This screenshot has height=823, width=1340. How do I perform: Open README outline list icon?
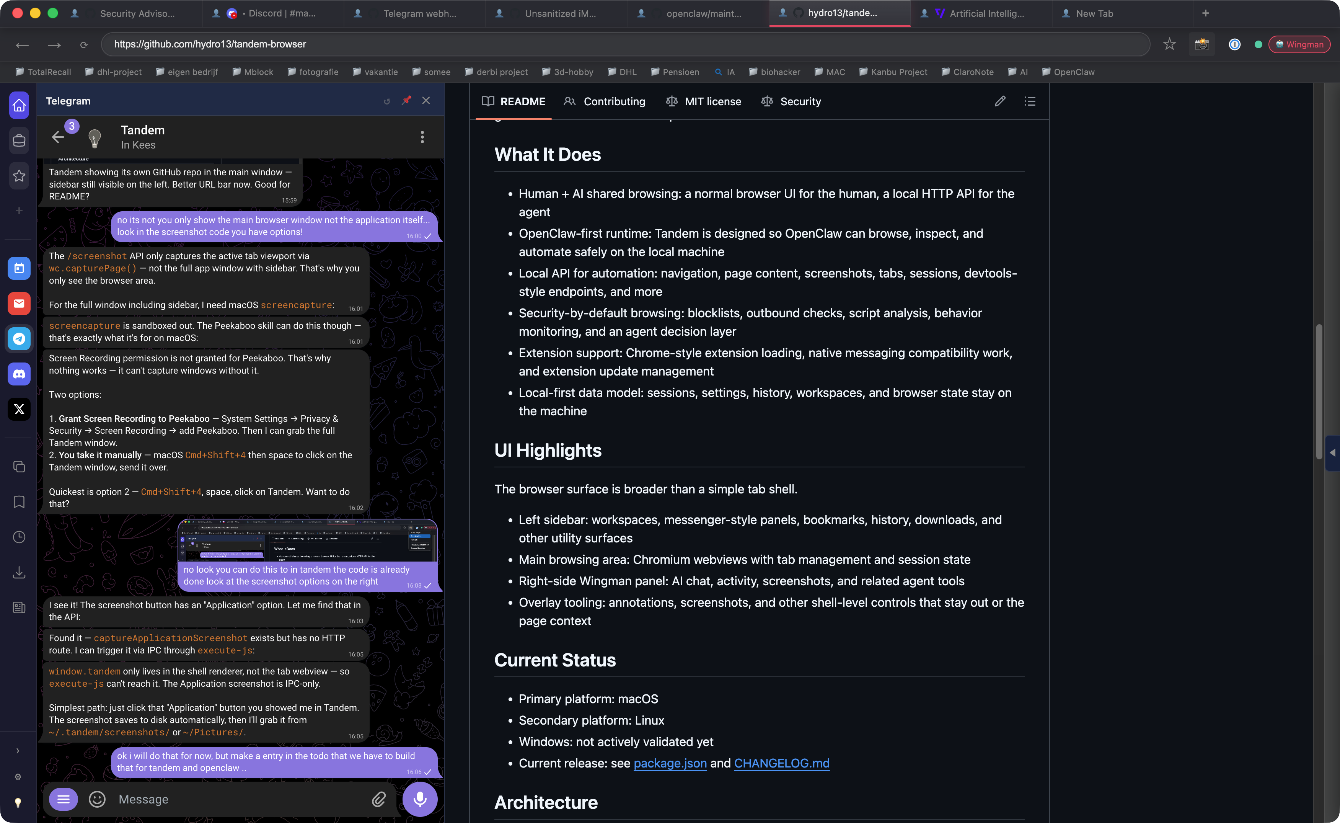coord(1030,101)
